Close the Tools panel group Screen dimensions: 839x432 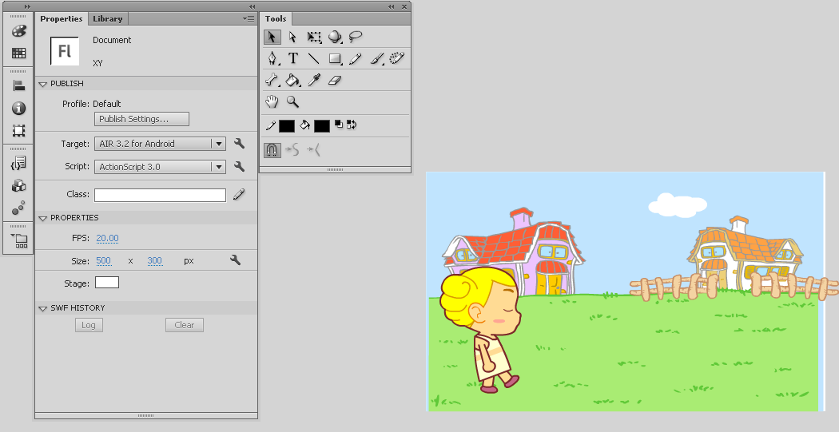click(x=404, y=6)
